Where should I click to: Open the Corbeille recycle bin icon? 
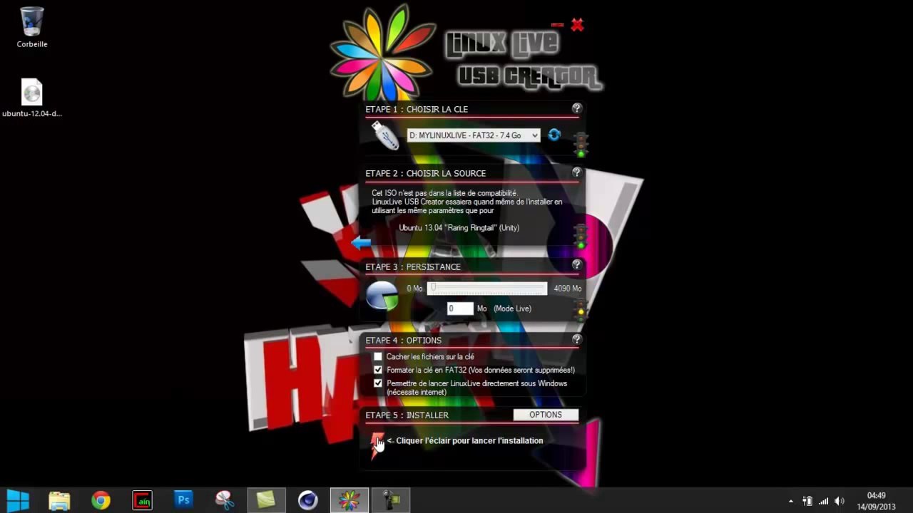tap(32, 27)
